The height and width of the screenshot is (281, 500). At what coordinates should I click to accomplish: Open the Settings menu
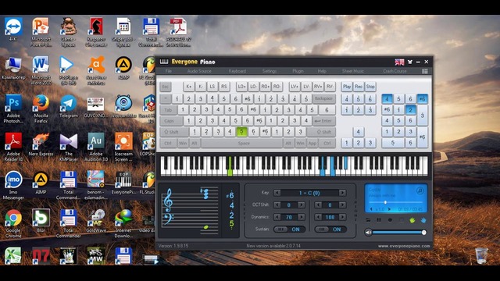(x=270, y=71)
